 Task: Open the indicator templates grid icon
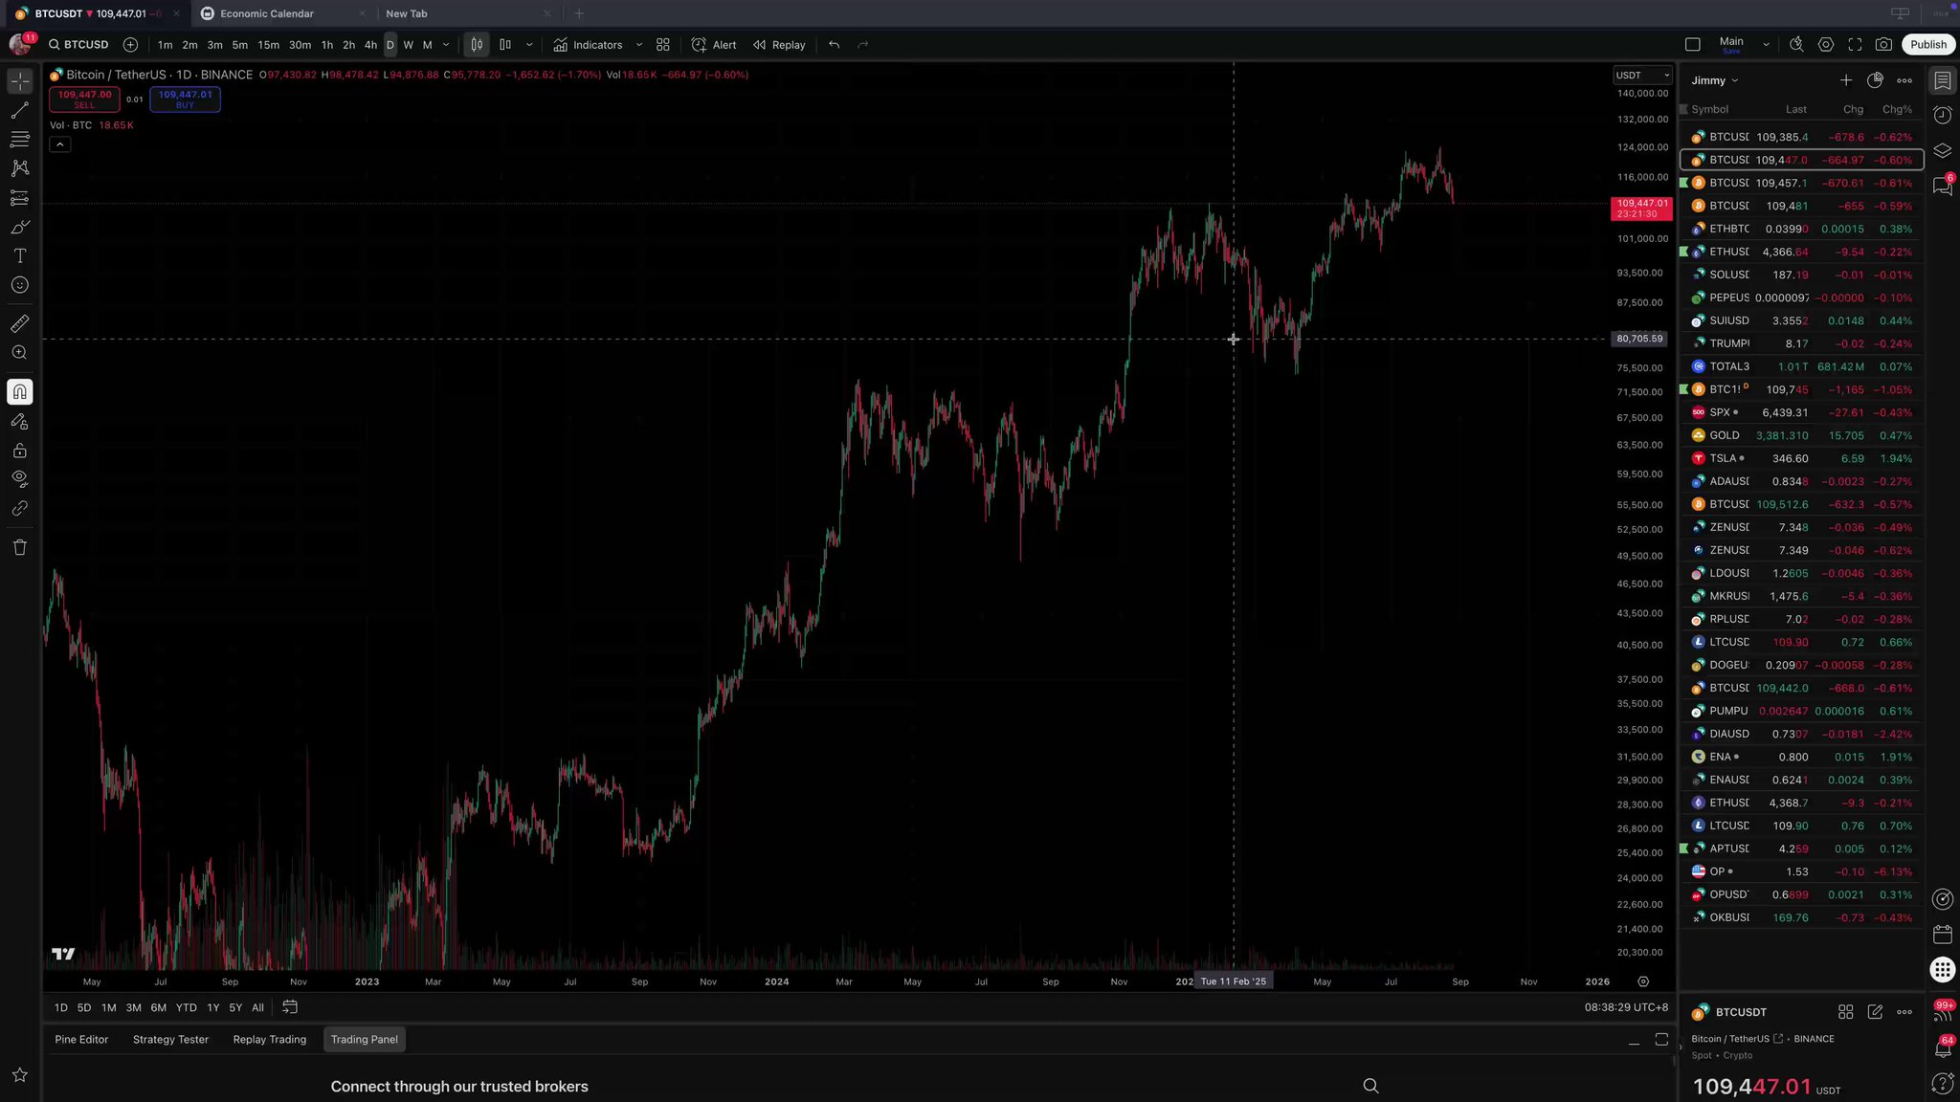pyautogui.click(x=663, y=45)
